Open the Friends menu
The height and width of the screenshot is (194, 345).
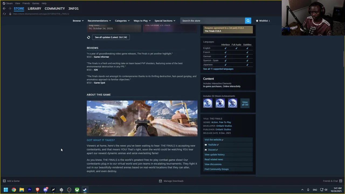(x=26, y=3)
